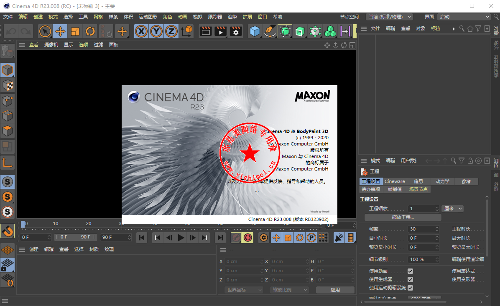The width and height of the screenshot is (500, 306).
Task: Toggle the snap magnet icon
Action: 8,231
